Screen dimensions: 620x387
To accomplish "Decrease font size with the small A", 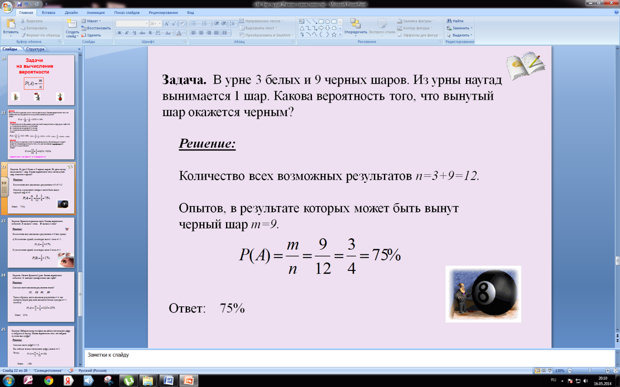I will pyautogui.click(x=174, y=24).
